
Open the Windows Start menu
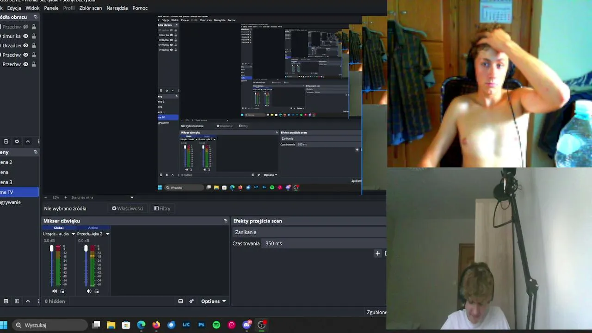pyautogui.click(x=4, y=325)
